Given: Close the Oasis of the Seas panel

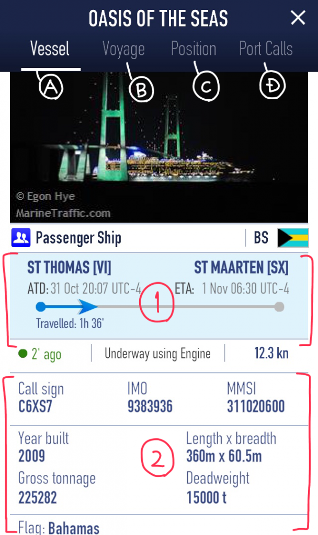Looking at the screenshot, I should click(x=298, y=17).
